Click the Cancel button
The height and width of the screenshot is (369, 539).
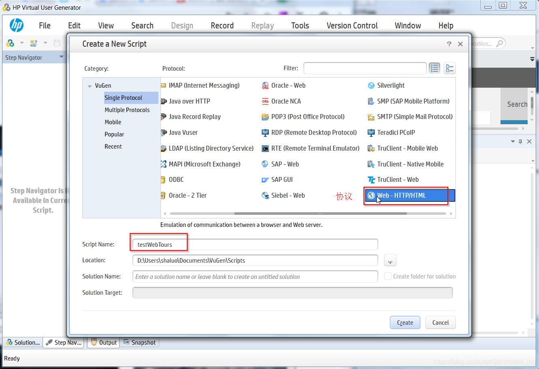[441, 323]
